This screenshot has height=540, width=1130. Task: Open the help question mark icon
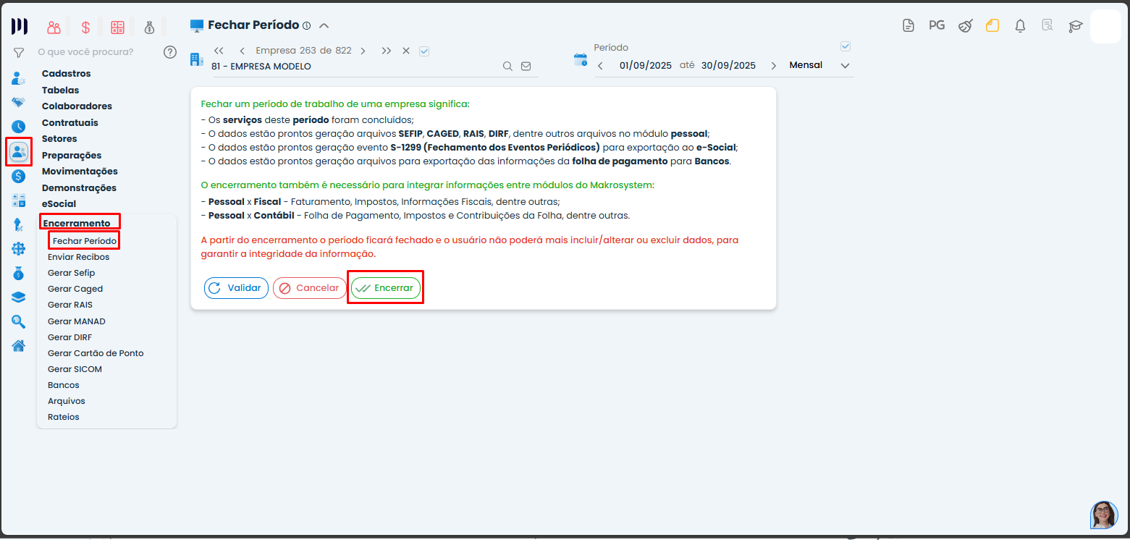(170, 52)
